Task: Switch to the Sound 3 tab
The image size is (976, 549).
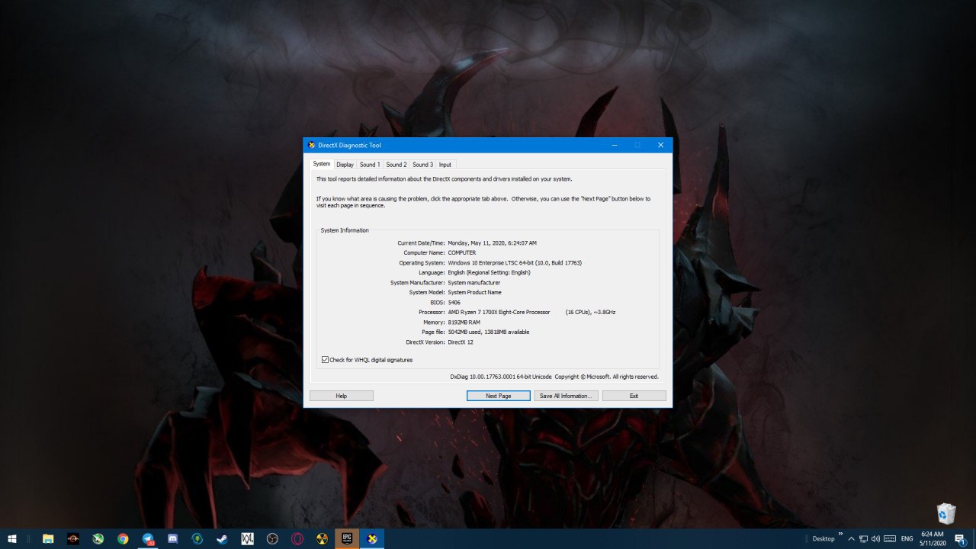Action: click(422, 165)
